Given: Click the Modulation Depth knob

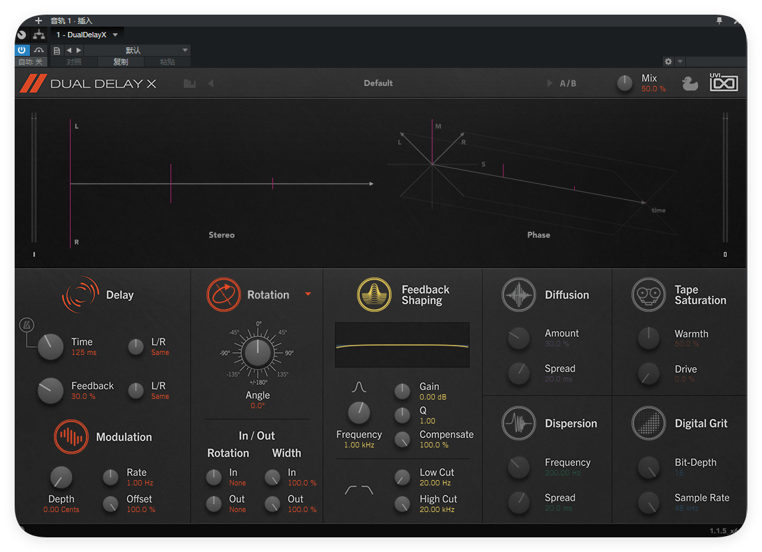Looking at the screenshot, I should click(x=61, y=477).
